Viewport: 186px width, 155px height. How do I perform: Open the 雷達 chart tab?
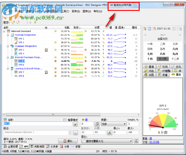149,67
